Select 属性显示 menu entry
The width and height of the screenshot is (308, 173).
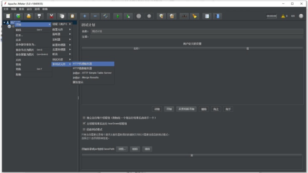93,82
